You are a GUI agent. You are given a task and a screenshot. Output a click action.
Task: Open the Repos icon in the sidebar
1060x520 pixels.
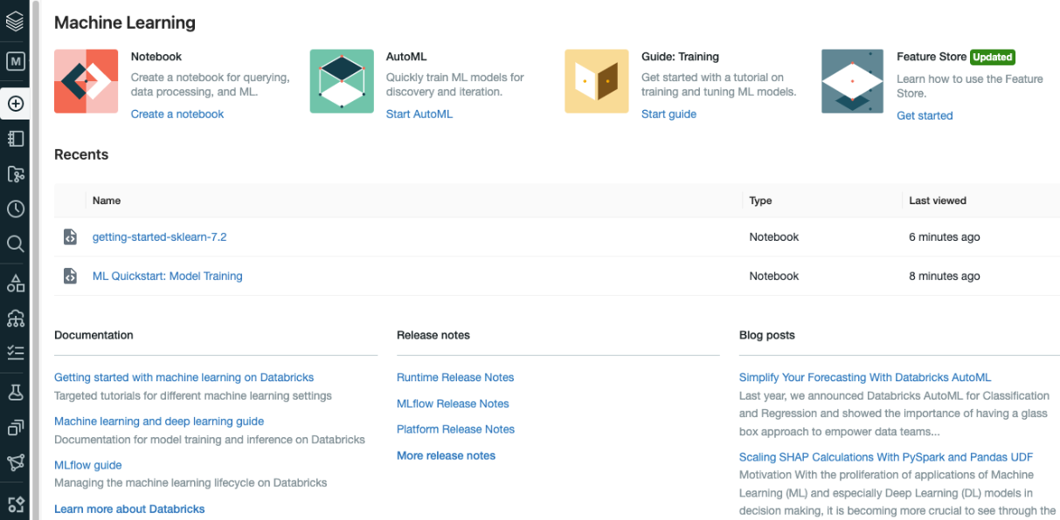tap(15, 174)
